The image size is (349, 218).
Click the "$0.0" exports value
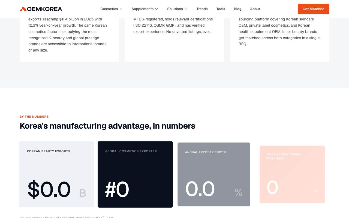click(x=49, y=189)
